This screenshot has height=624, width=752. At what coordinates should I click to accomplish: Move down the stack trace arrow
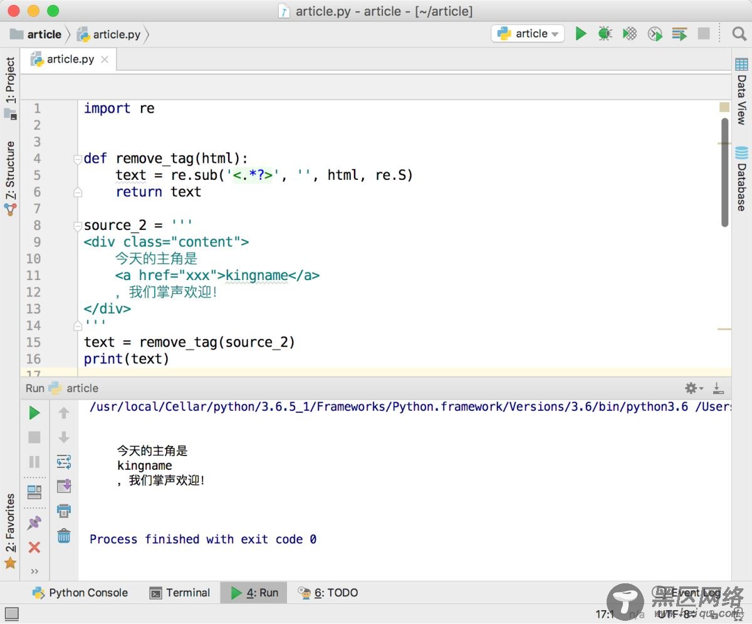(x=64, y=437)
